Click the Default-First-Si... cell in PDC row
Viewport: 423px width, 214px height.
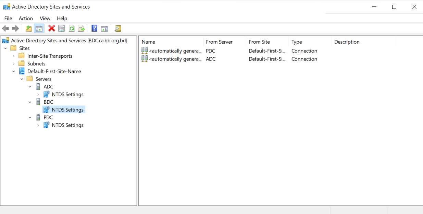267,51
